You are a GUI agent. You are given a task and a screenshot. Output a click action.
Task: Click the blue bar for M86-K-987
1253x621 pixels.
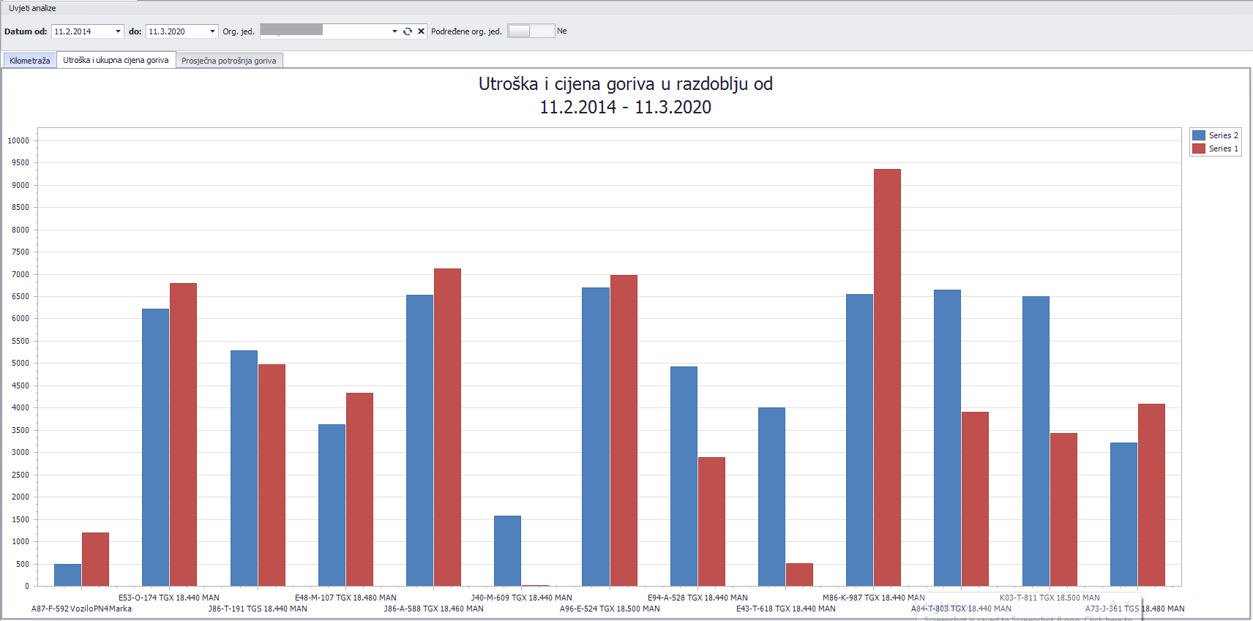[859, 440]
